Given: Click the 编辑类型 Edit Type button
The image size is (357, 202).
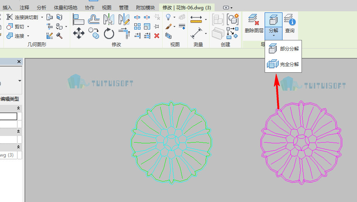Looking at the screenshot, I should coord(10,99).
